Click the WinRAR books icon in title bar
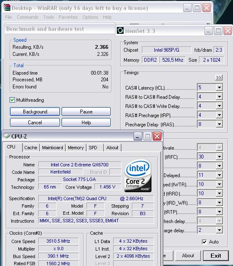The height and width of the screenshot is (266, 233). (7, 8)
